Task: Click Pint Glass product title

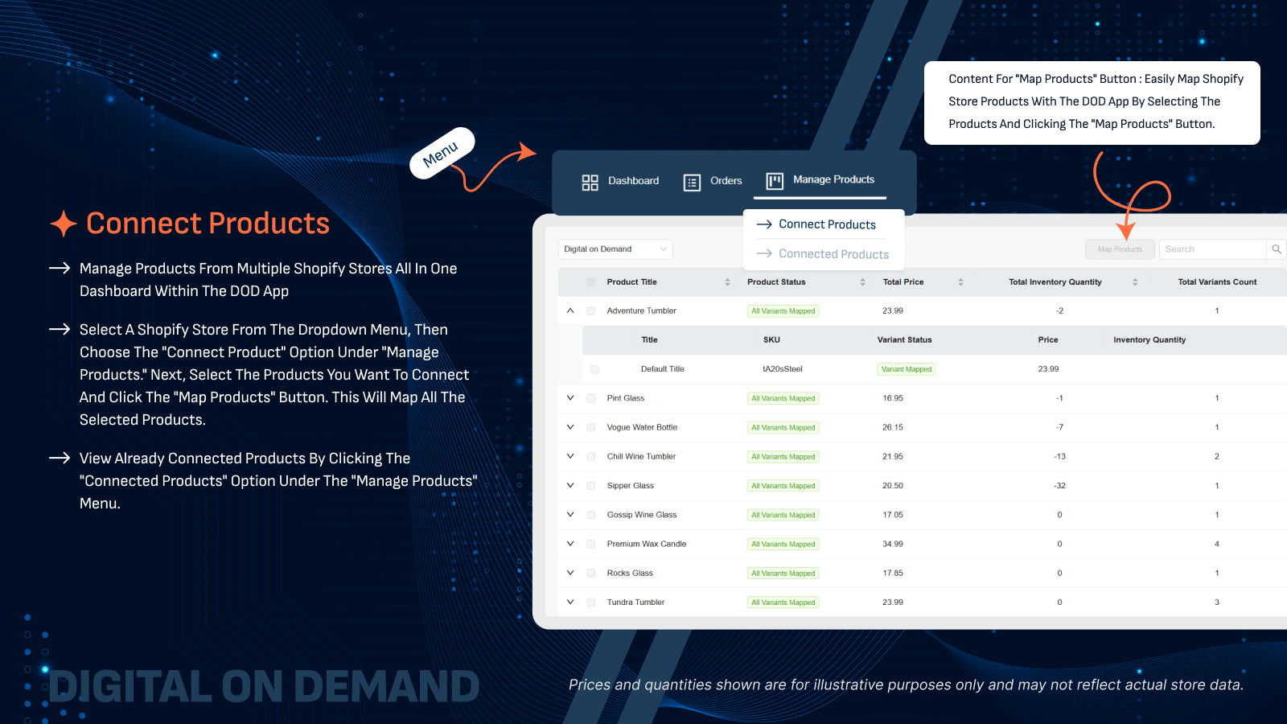Action: point(625,398)
